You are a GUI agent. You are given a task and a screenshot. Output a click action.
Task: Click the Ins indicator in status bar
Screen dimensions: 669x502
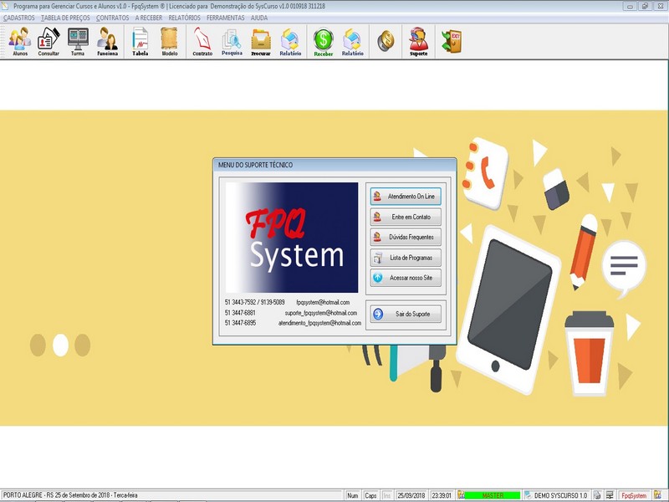click(x=386, y=495)
